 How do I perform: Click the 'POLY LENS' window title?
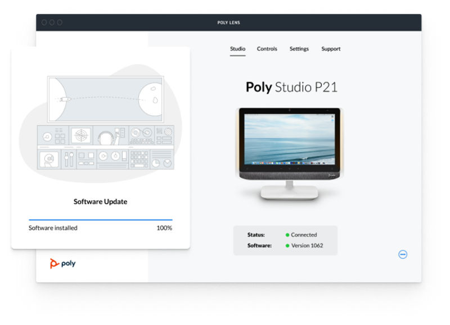tap(229, 22)
